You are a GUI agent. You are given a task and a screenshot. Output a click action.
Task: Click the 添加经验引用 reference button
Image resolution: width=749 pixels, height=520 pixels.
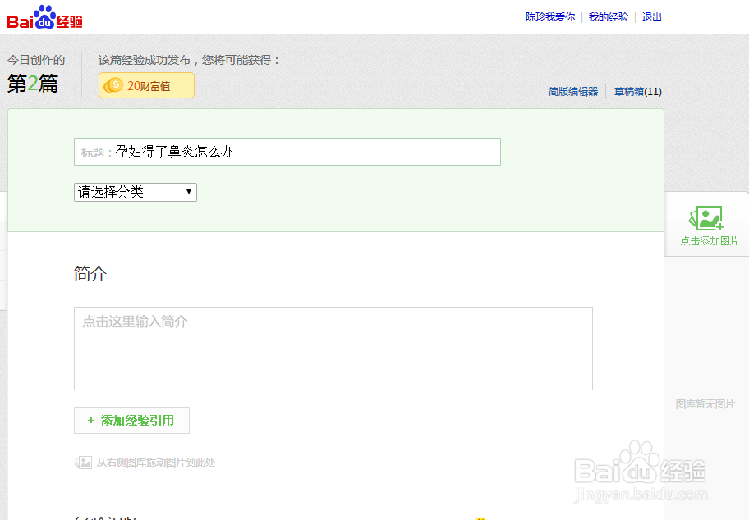(x=131, y=420)
